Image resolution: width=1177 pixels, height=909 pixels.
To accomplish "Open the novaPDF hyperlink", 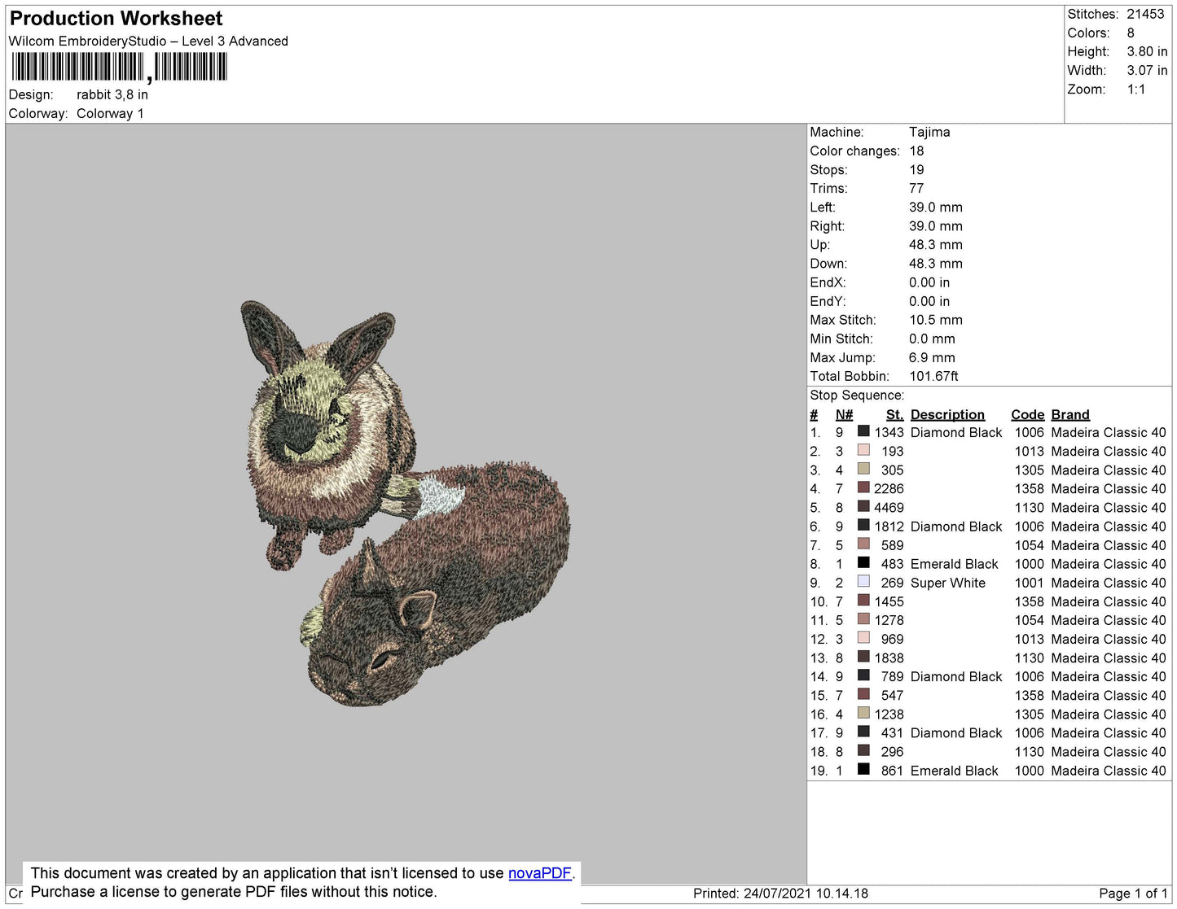I will 540,873.
